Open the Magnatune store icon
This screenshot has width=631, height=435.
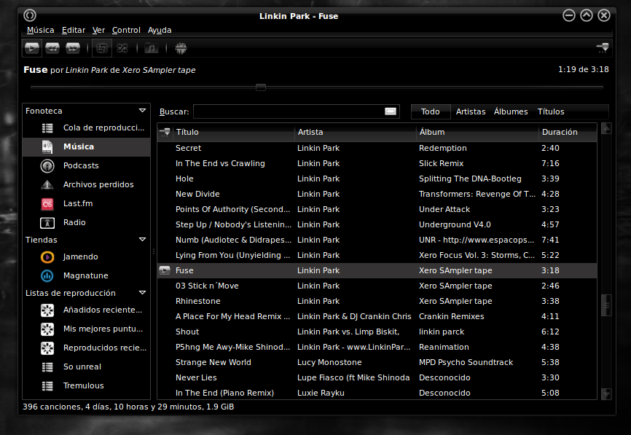click(x=47, y=275)
